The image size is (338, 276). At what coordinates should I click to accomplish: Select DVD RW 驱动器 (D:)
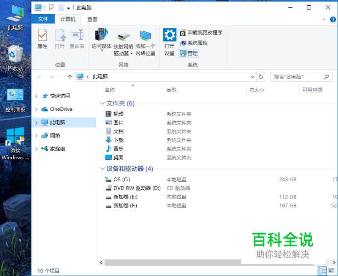click(x=133, y=188)
